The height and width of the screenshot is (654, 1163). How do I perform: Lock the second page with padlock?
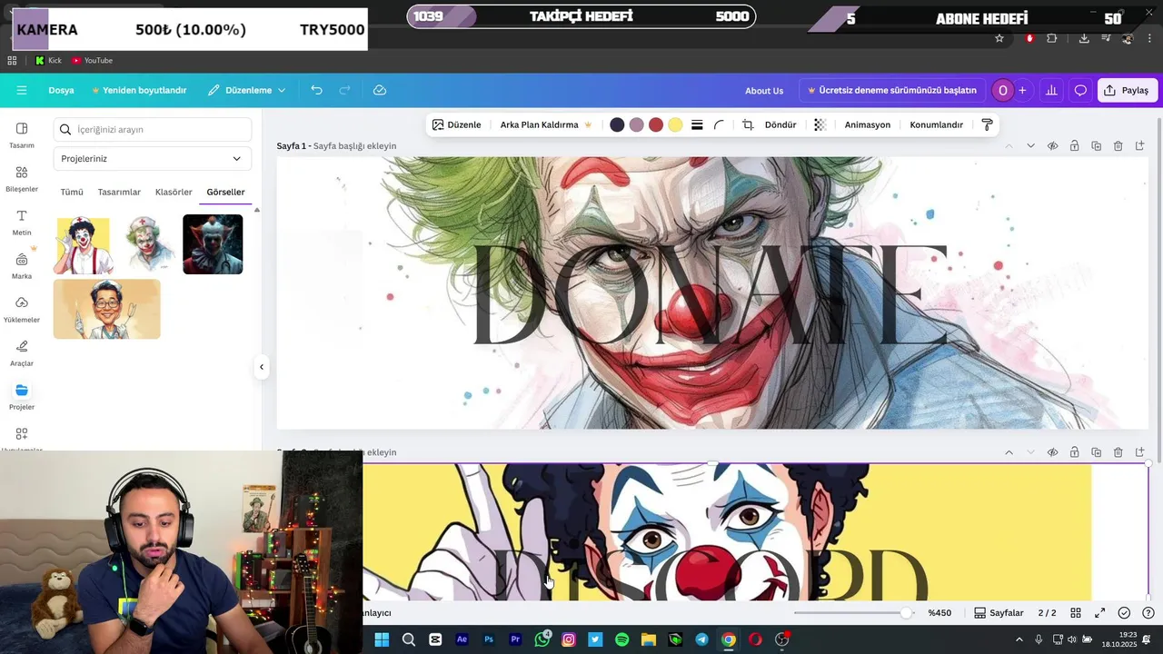click(x=1074, y=452)
